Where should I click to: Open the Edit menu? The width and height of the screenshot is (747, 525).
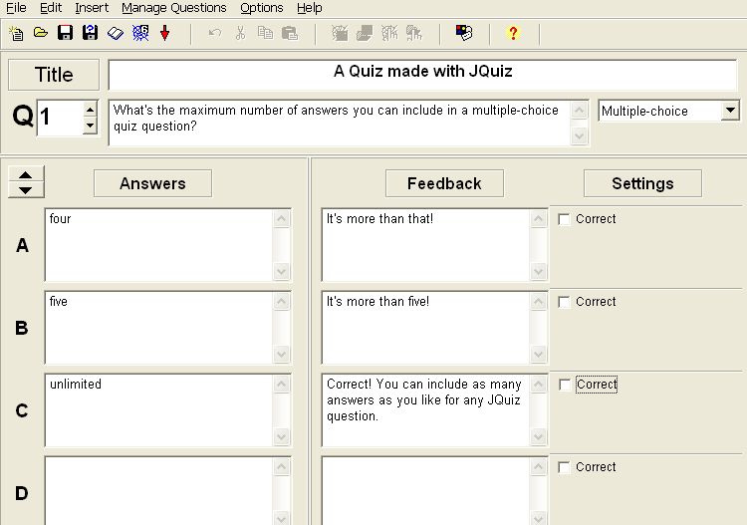pos(51,8)
